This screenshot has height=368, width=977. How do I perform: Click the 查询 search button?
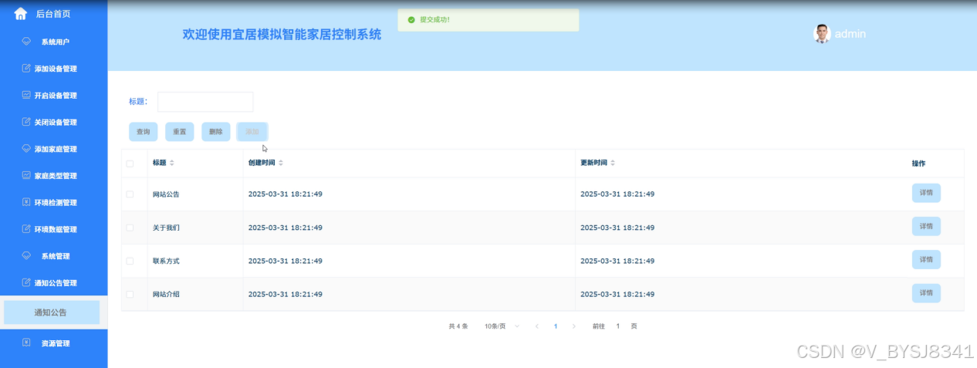click(144, 132)
